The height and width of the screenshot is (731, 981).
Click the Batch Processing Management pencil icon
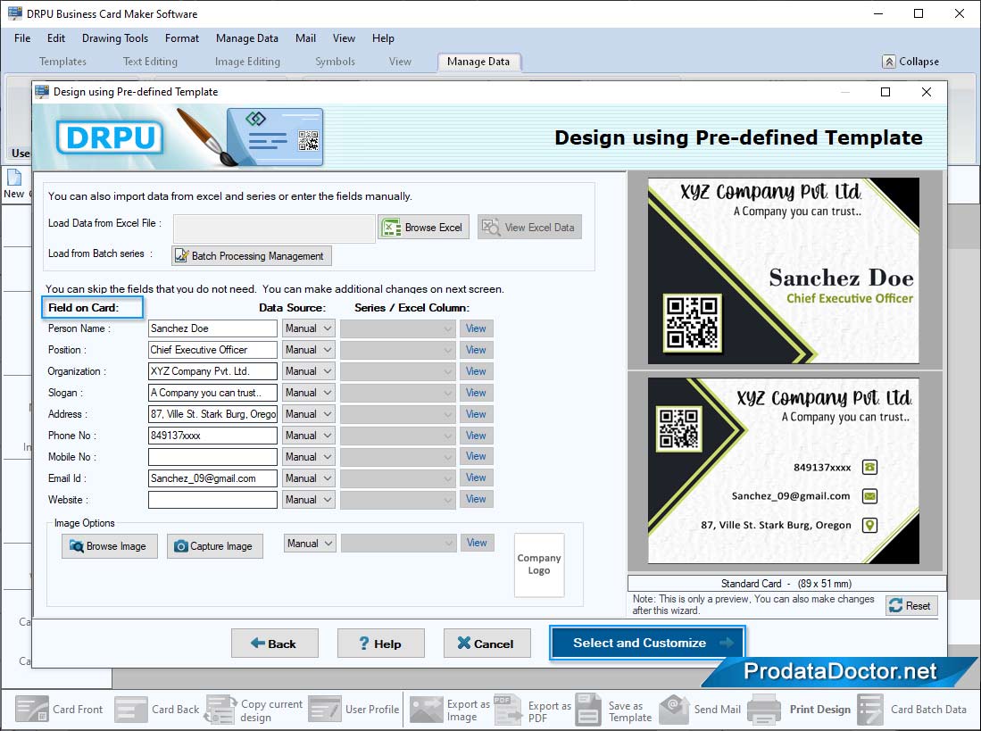pyautogui.click(x=181, y=256)
